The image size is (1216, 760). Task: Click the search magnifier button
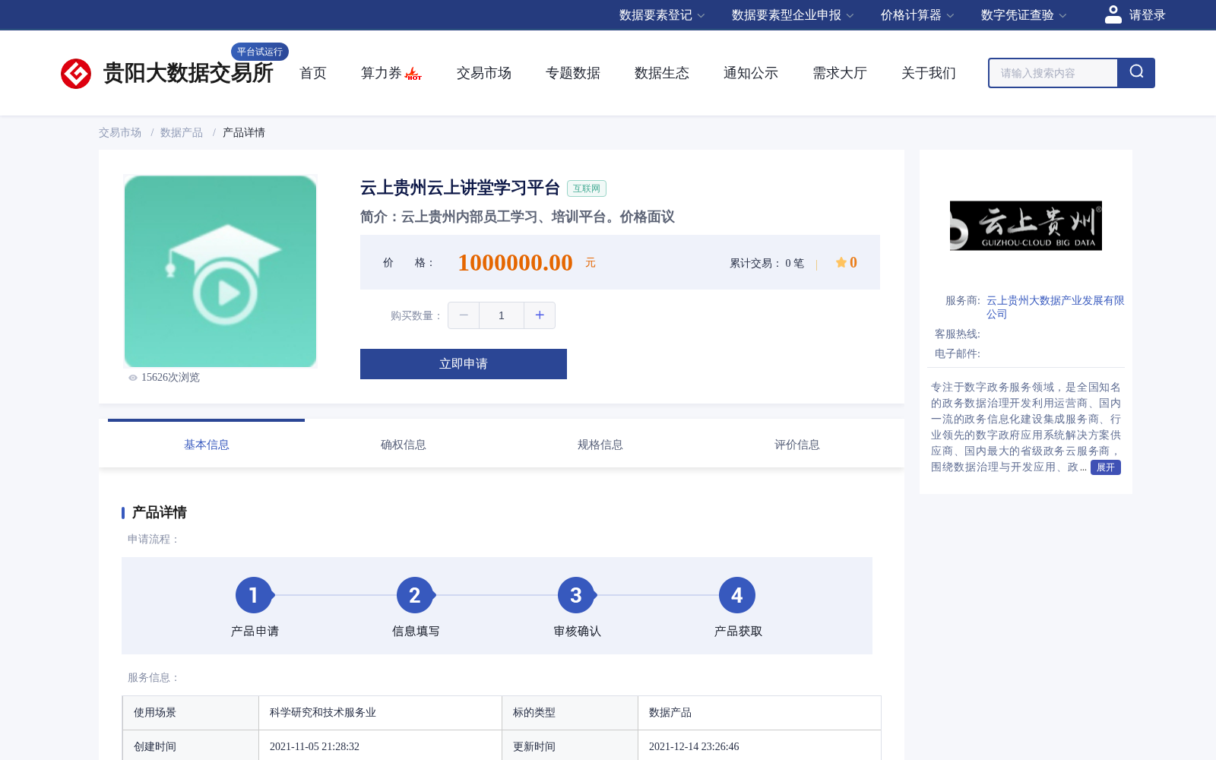tap(1136, 73)
